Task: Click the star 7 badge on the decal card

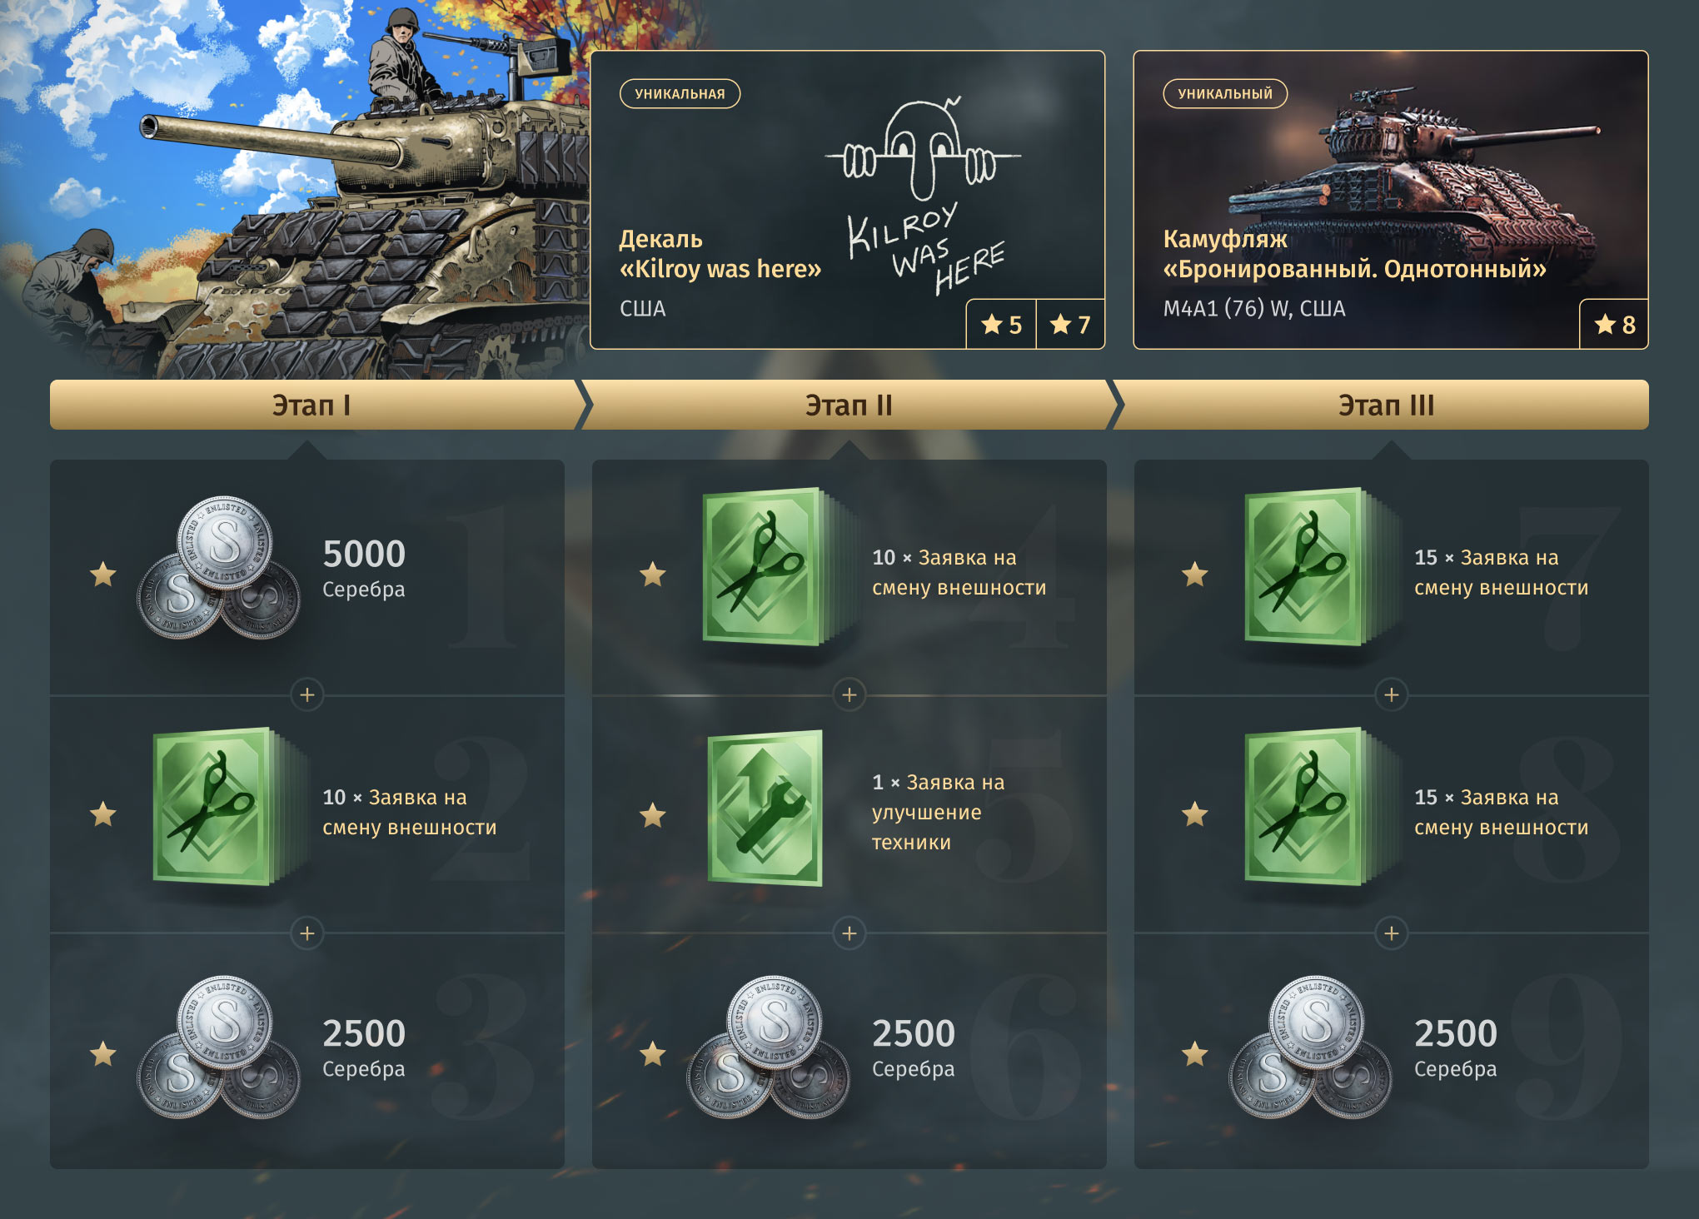Action: pos(1070,325)
